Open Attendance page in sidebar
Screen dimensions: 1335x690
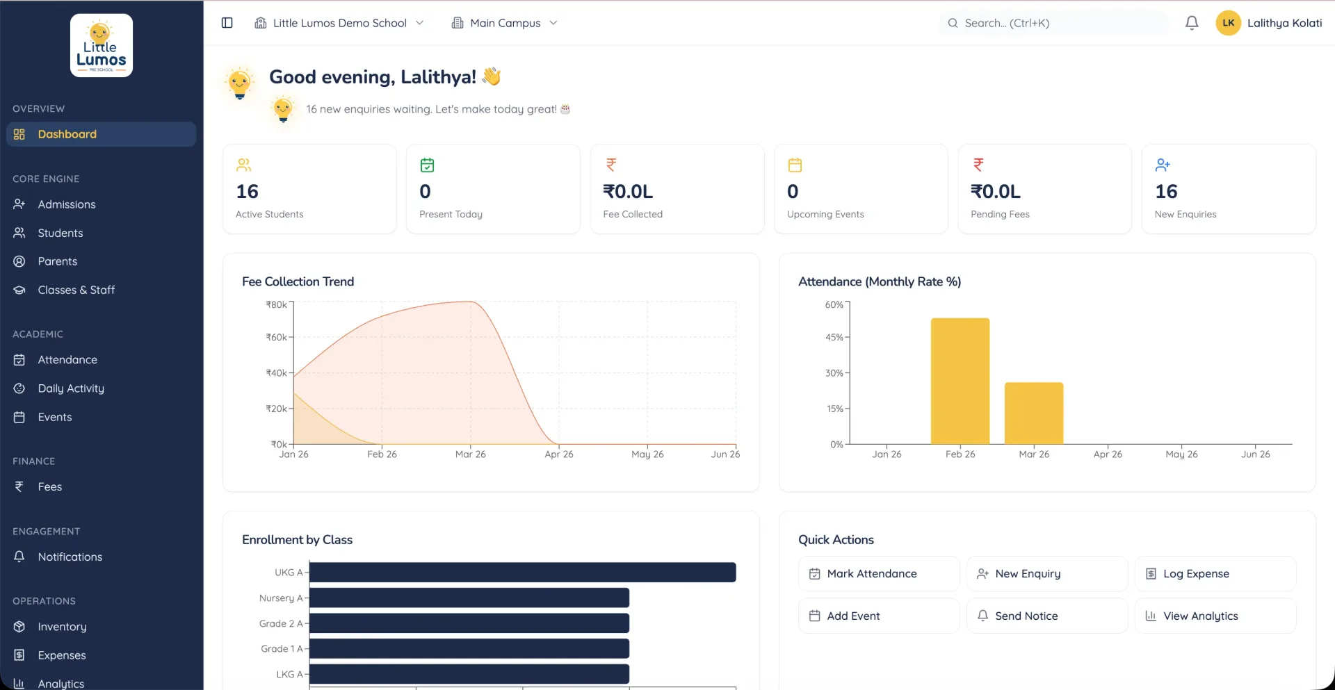[x=101, y=360]
